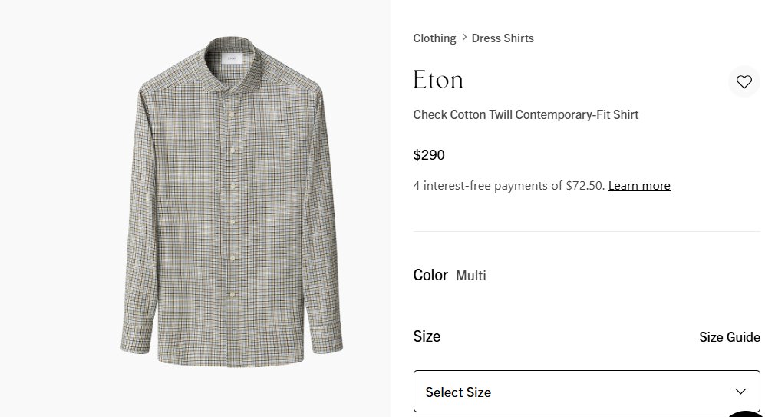Click the Check Cotton Twill shirt title
The image size is (765, 417).
(x=526, y=115)
